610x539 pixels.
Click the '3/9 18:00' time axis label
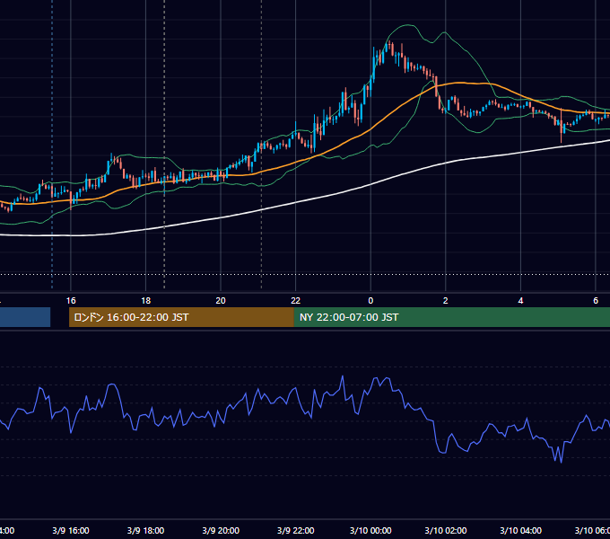click(145, 530)
